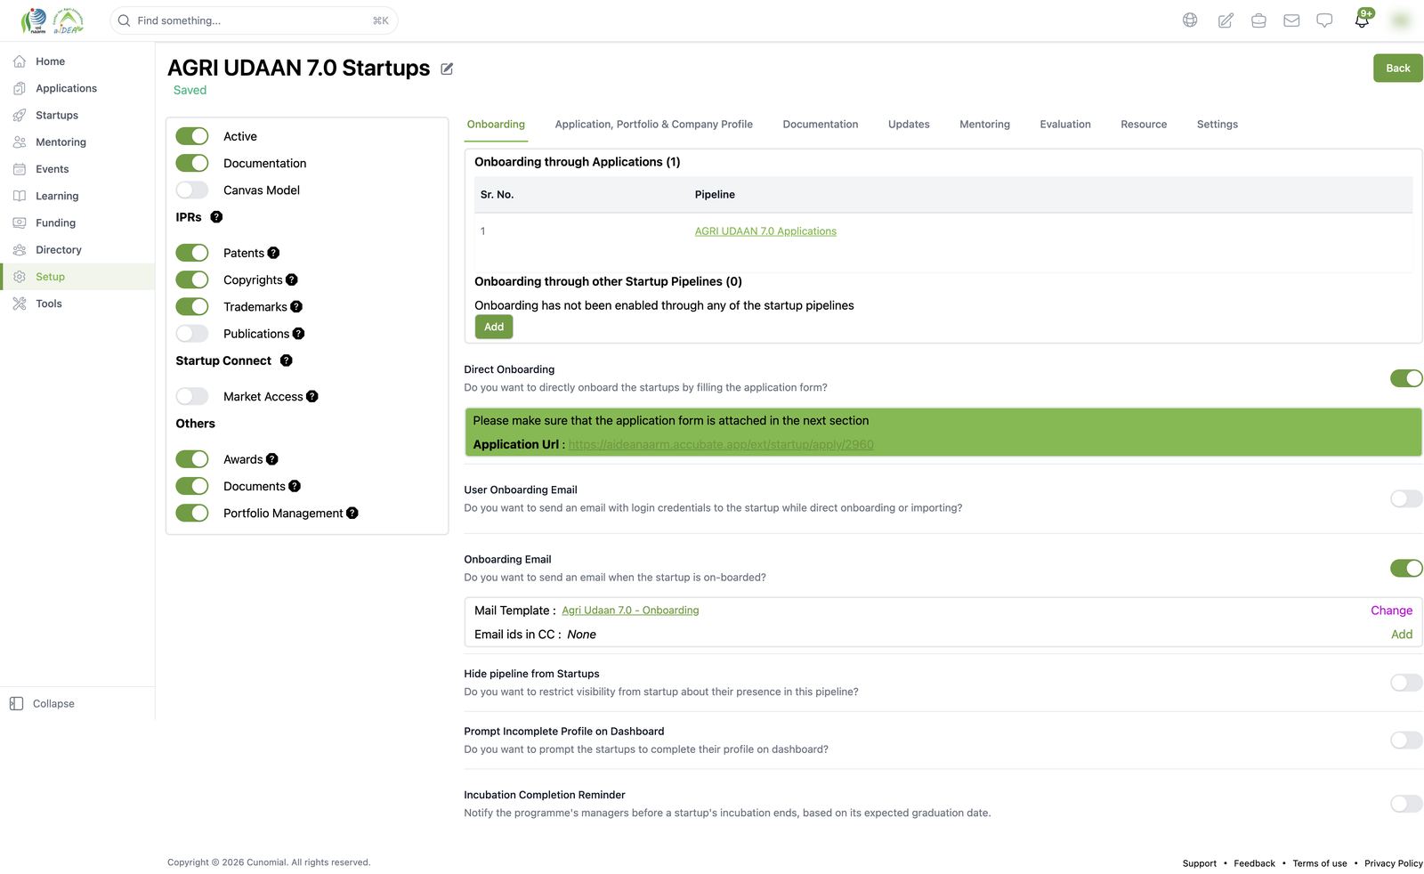The width and height of the screenshot is (1424, 874).
Task: Click the green Back button
Action: point(1397,68)
